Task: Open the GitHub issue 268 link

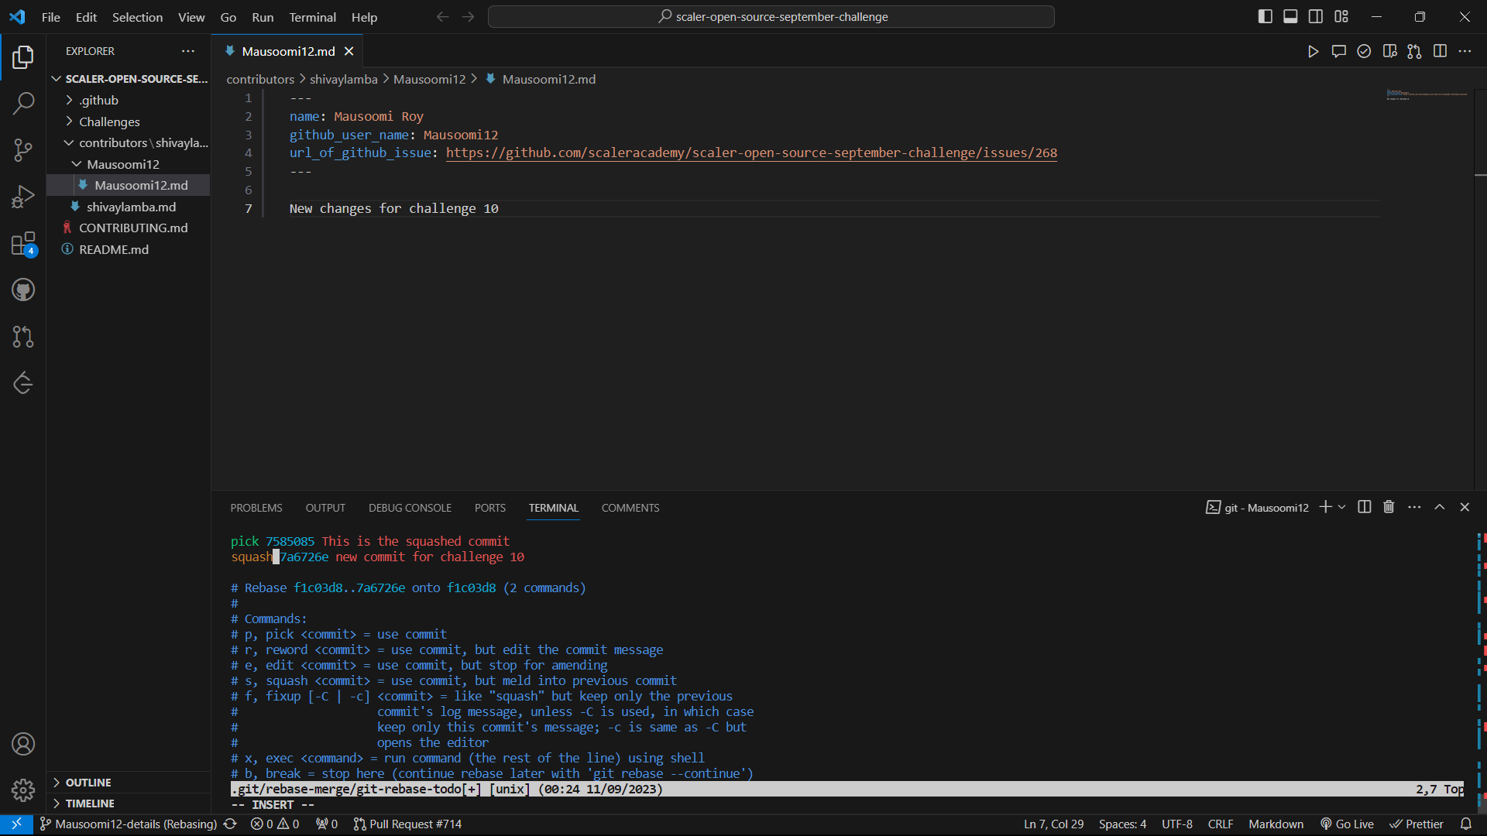Action: tap(750, 152)
